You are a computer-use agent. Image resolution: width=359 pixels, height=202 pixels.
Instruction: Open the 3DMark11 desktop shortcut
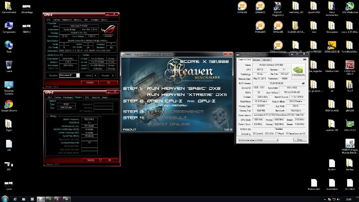click(x=260, y=8)
